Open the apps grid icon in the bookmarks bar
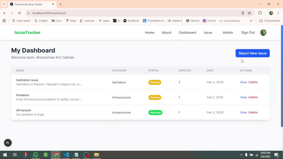 click(x=4, y=21)
